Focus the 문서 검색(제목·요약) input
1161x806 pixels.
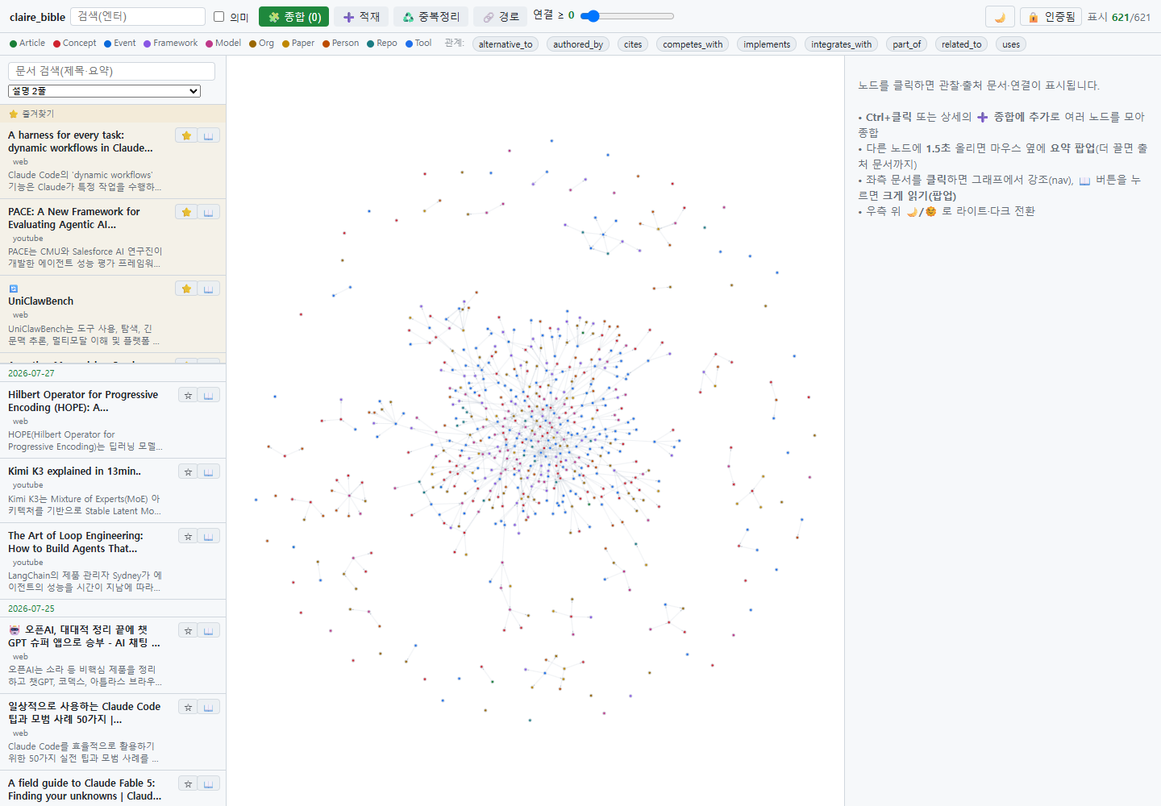pyautogui.click(x=111, y=71)
